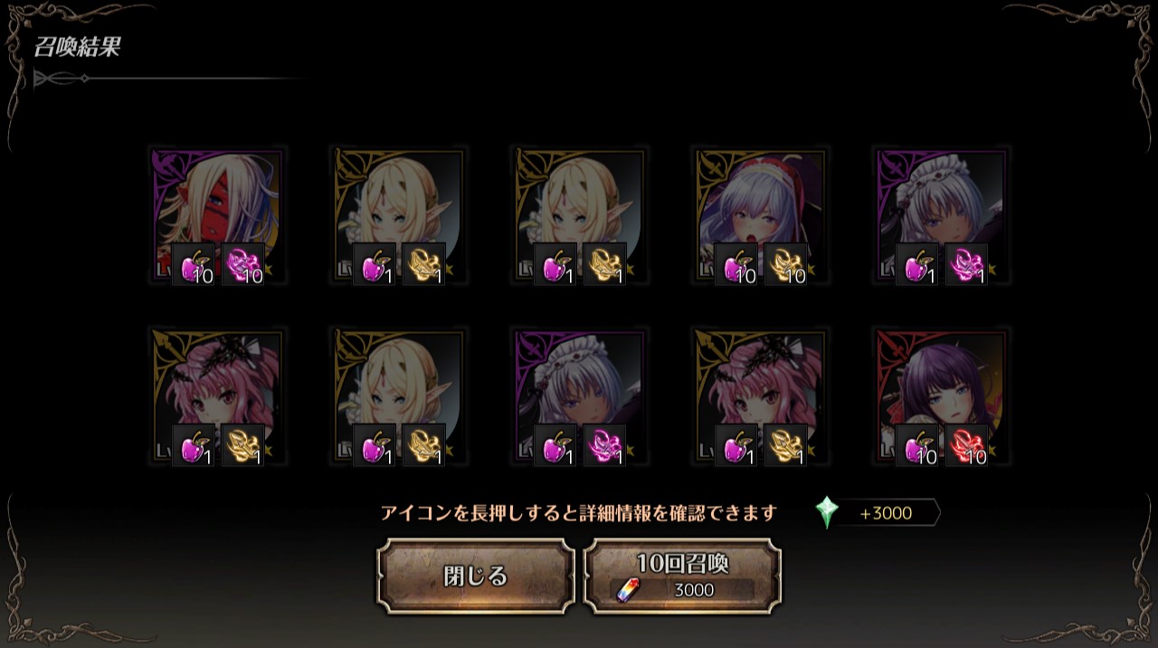Tap the gold mask icon on bottom-left pink-haired card
This screenshot has height=648, width=1158.
point(243,445)
